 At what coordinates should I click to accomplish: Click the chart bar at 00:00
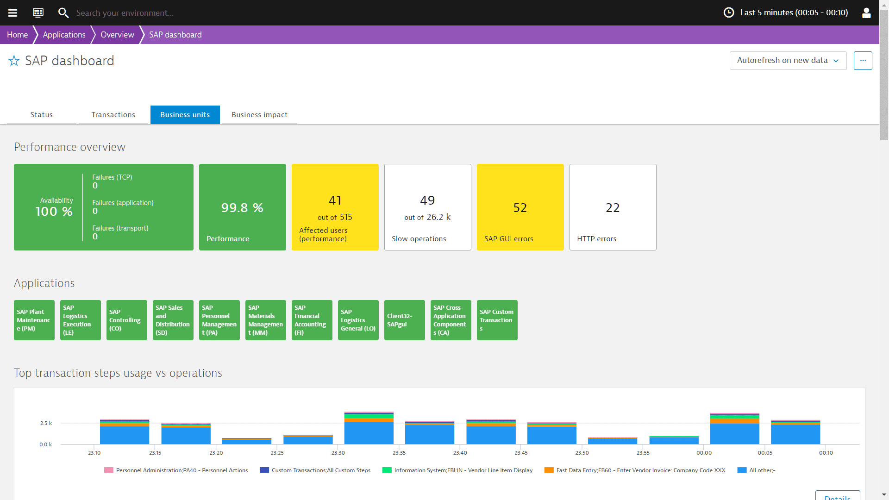[x=735, y=429]
